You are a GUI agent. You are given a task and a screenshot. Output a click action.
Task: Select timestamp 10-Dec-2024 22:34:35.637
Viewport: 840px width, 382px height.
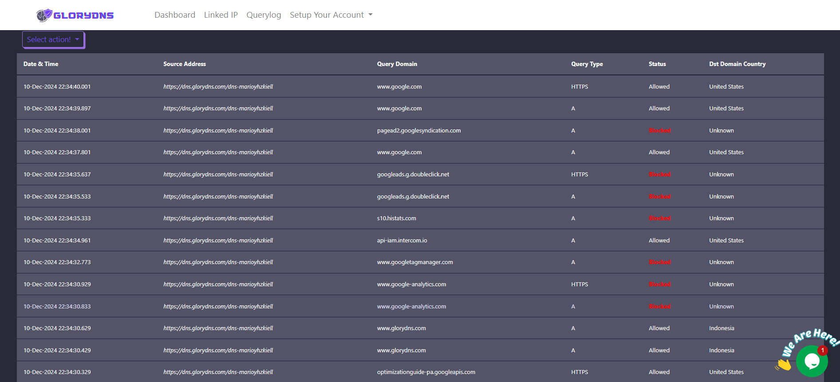point(57,175)
